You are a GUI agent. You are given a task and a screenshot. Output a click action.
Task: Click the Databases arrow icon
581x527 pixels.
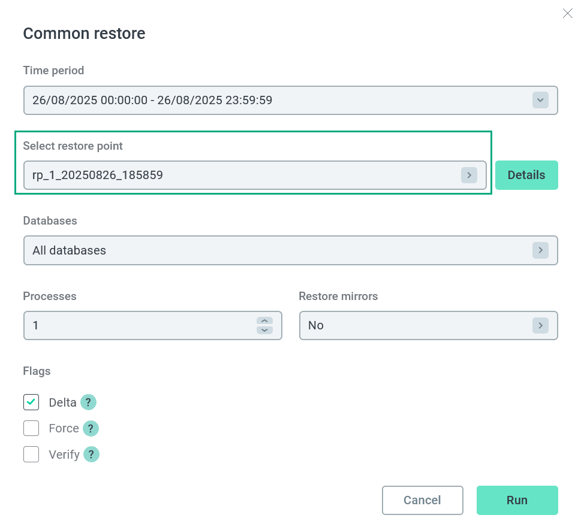coord(540,250)
